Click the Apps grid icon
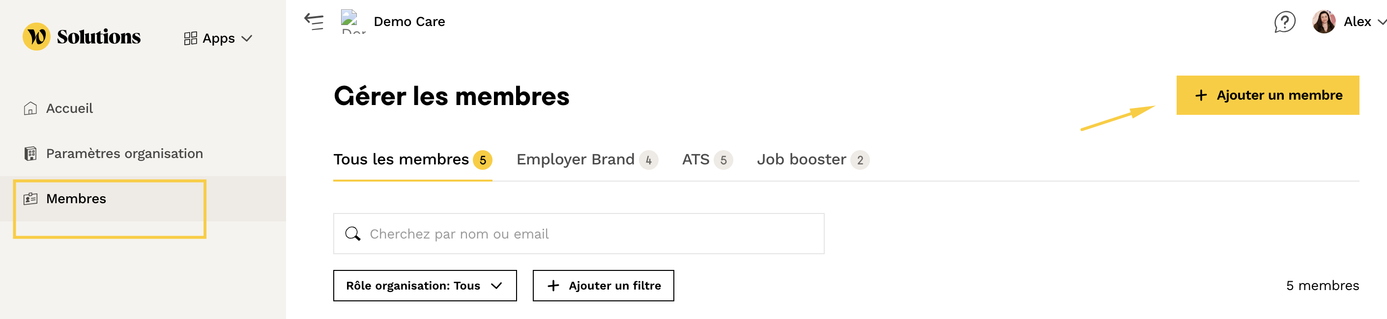Screen dimensions: 1387x319 191,39
